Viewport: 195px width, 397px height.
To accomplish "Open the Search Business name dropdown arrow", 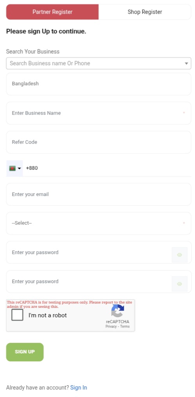I will pos(186,63).
